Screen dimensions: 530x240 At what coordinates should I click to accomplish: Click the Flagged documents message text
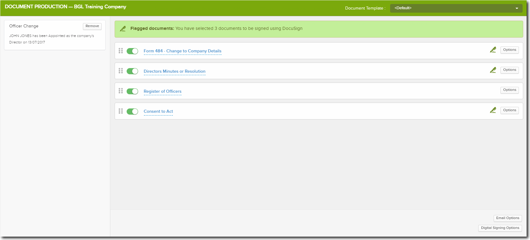pyautogui.click(x=216, y=29)
